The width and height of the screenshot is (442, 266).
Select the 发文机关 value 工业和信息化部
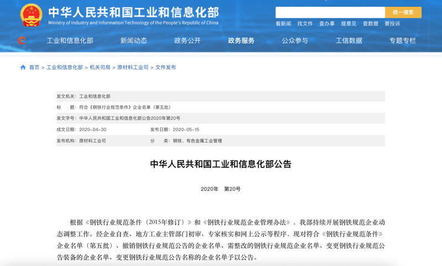(94, 96)
